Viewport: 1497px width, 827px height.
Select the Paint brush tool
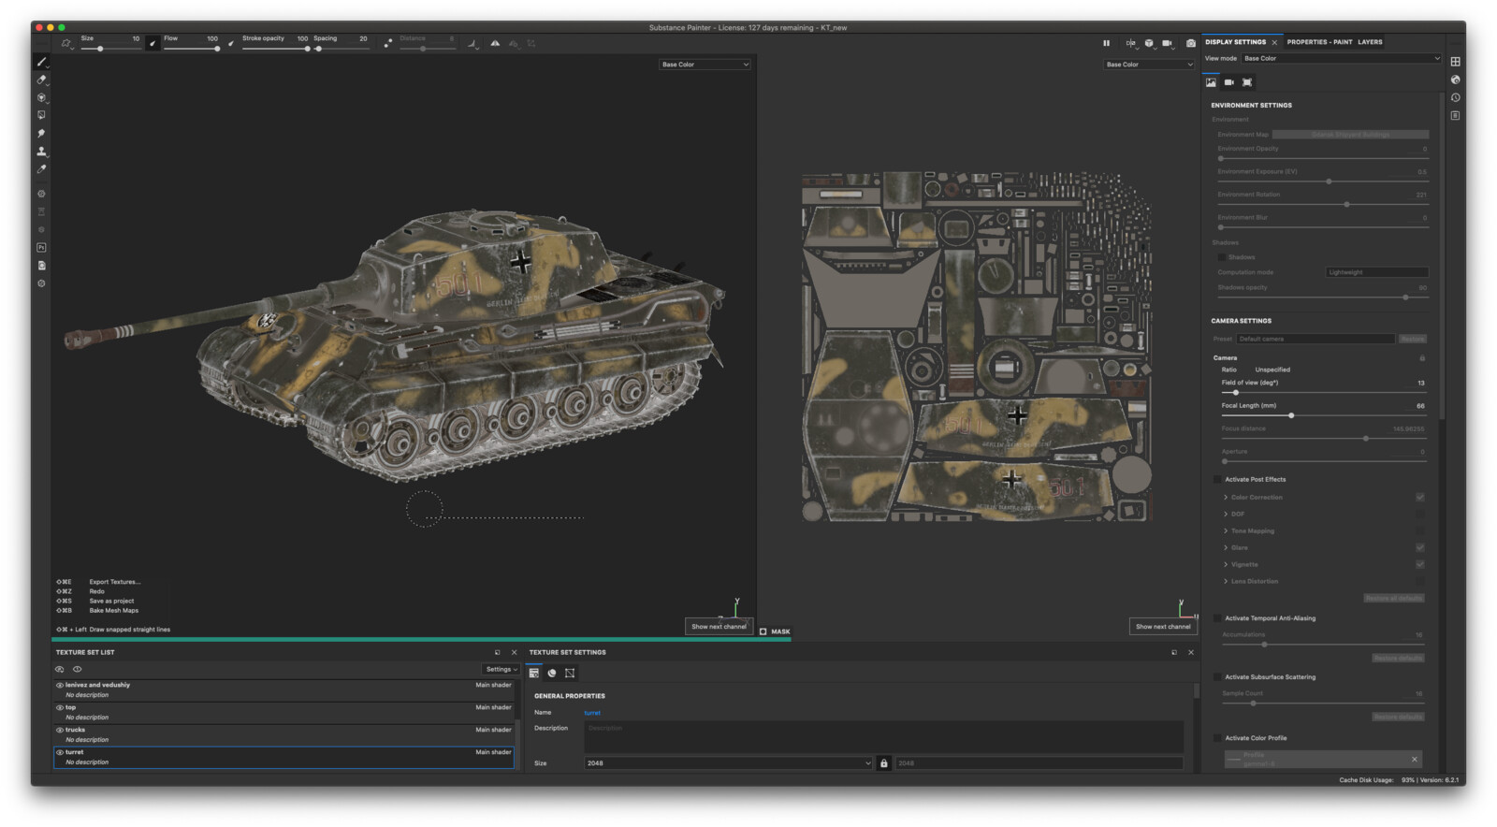click(x=41, y=62)
